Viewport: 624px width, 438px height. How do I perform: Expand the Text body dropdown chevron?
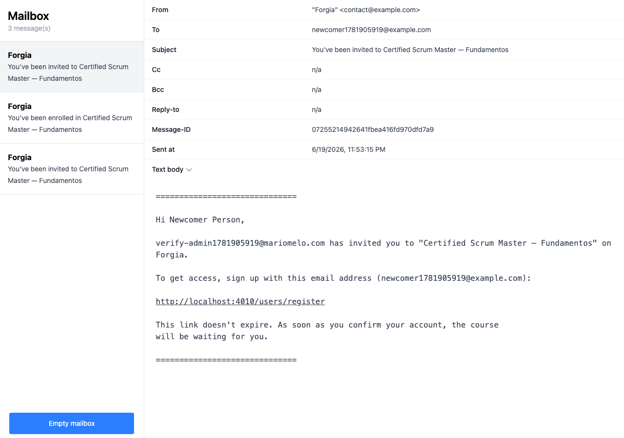tap(189, 170)
